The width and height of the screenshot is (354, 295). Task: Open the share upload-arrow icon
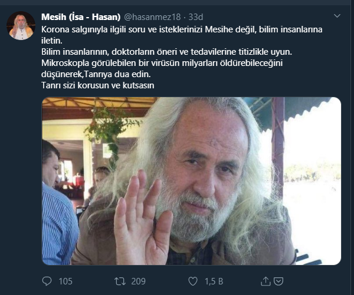pyautogui.click(x=265, y=281)
